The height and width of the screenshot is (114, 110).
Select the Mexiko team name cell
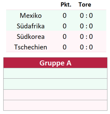tap(31, 15)
